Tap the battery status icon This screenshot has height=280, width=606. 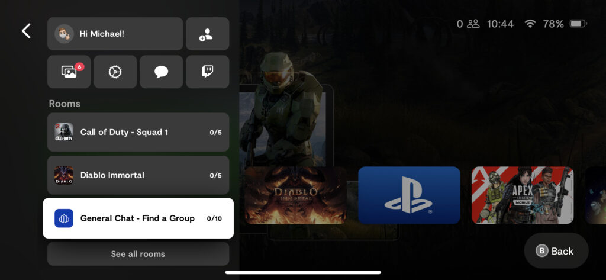[578, 24]
